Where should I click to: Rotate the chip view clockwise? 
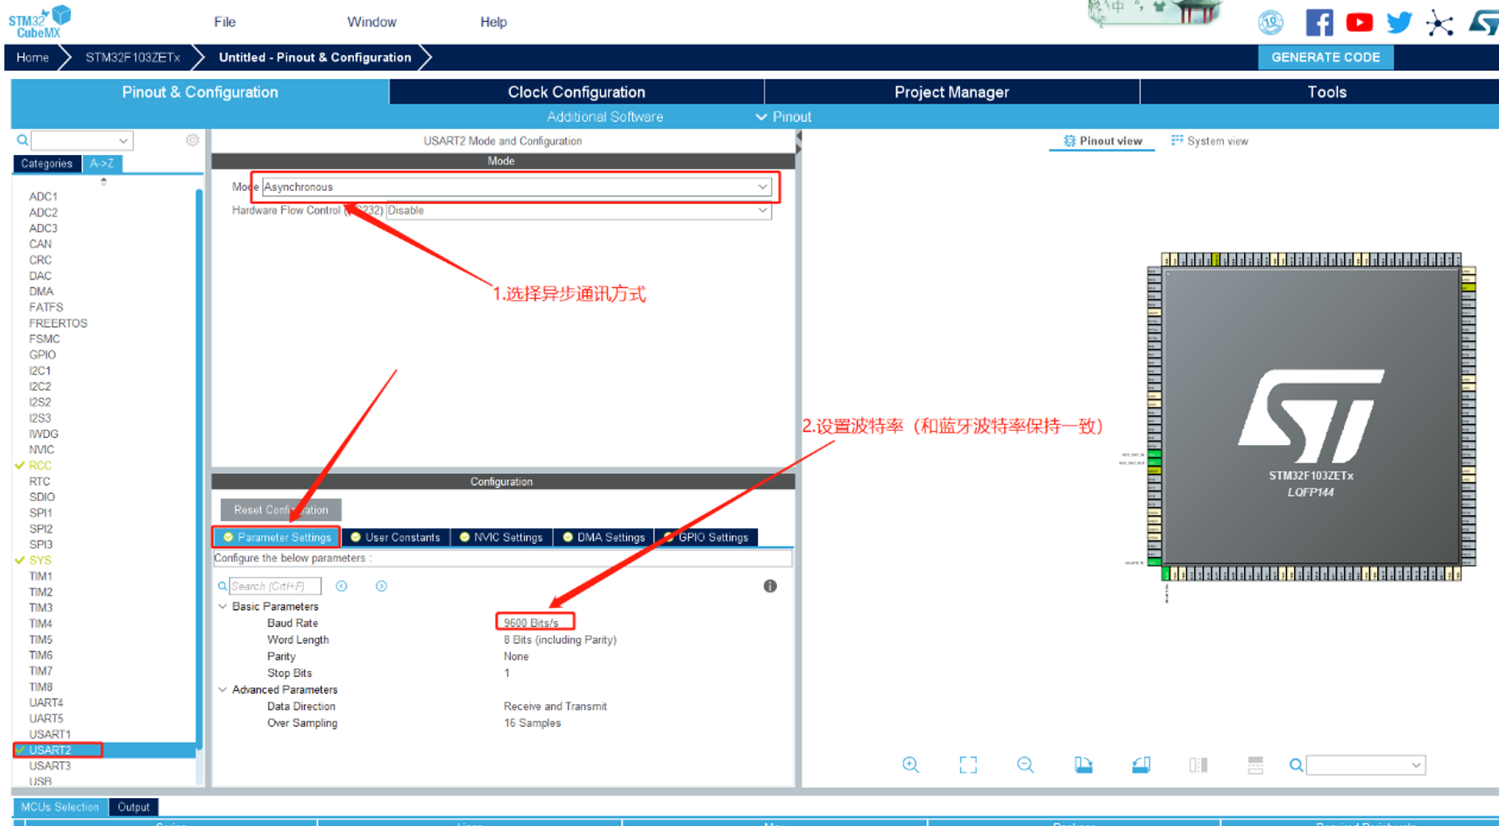point(1083,765)
